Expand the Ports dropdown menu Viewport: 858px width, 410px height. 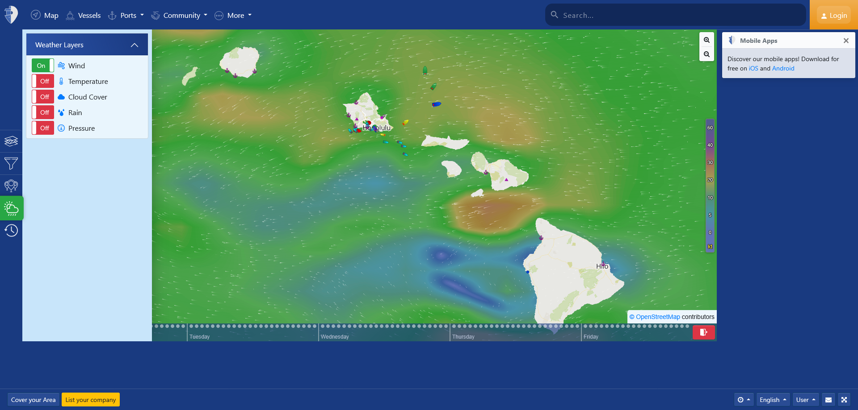126,15
